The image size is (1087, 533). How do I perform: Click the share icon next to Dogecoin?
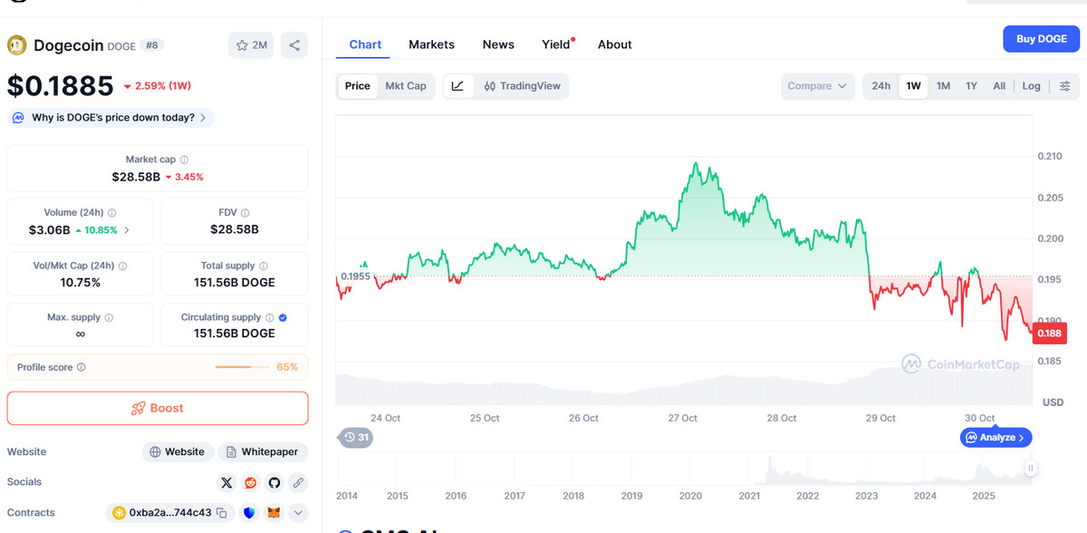(x=294, y=45)
